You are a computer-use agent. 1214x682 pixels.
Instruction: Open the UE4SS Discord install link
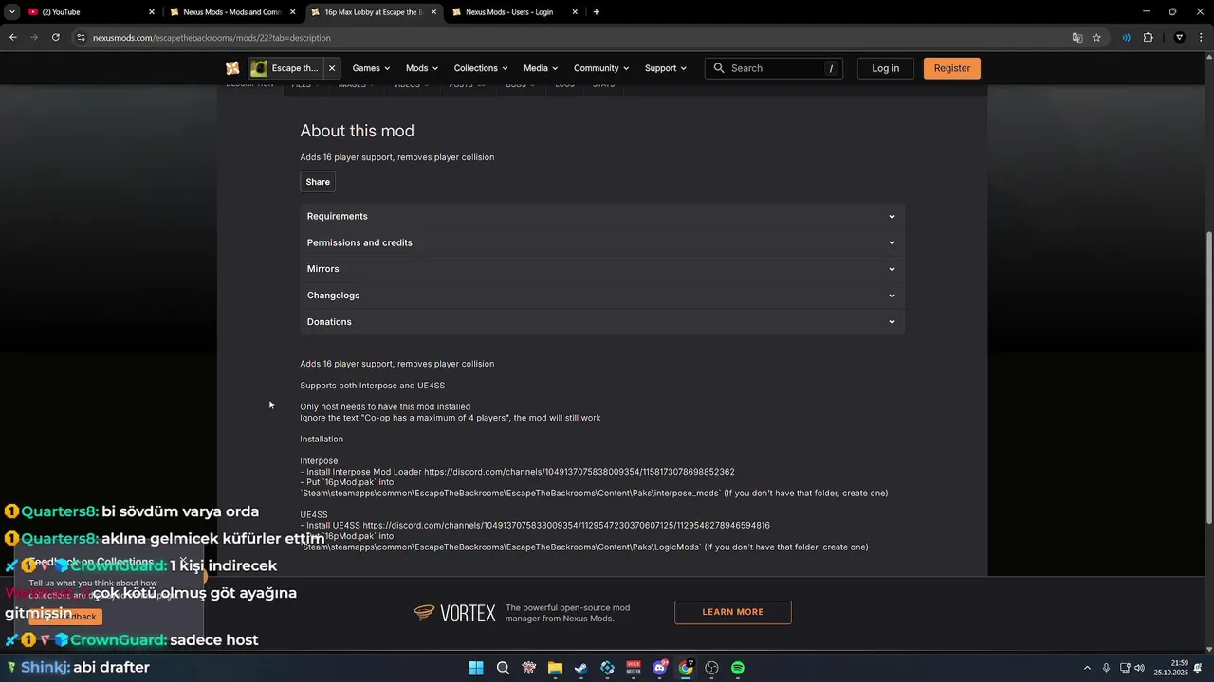566,525
